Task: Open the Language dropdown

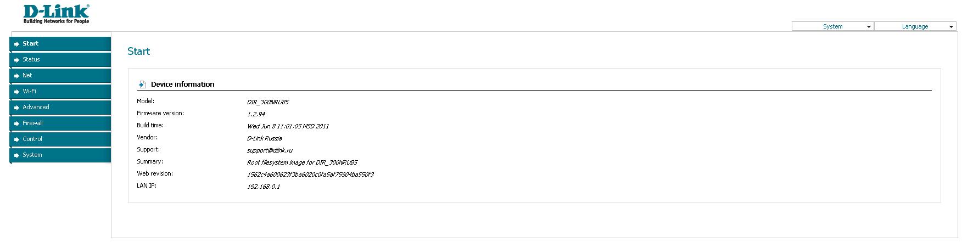Action: click(x=915, y=26)
